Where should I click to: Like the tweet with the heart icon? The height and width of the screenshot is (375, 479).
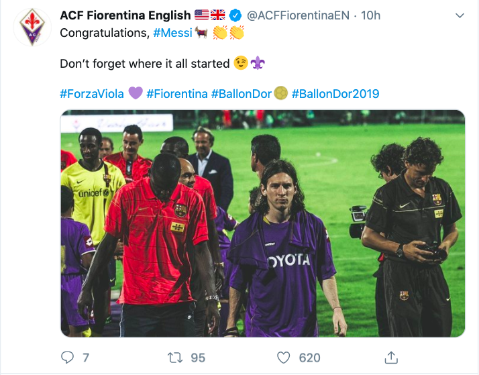click(x=283, y=358)
